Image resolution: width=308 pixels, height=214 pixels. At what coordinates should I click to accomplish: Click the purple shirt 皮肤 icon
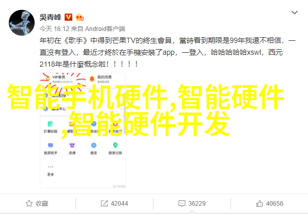[x=72, y=145]
